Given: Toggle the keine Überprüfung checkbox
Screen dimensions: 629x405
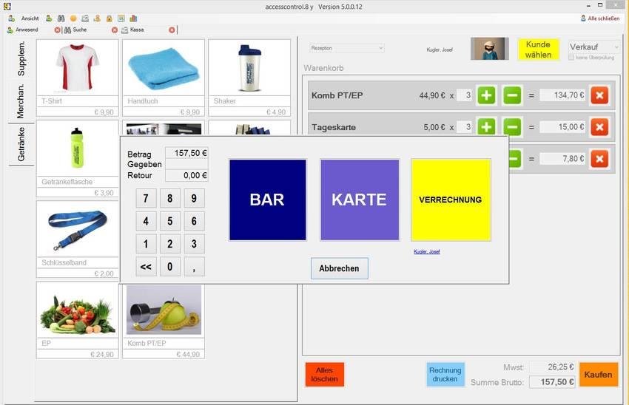Looking at the screenshot, I should click(x=571, y=58).
